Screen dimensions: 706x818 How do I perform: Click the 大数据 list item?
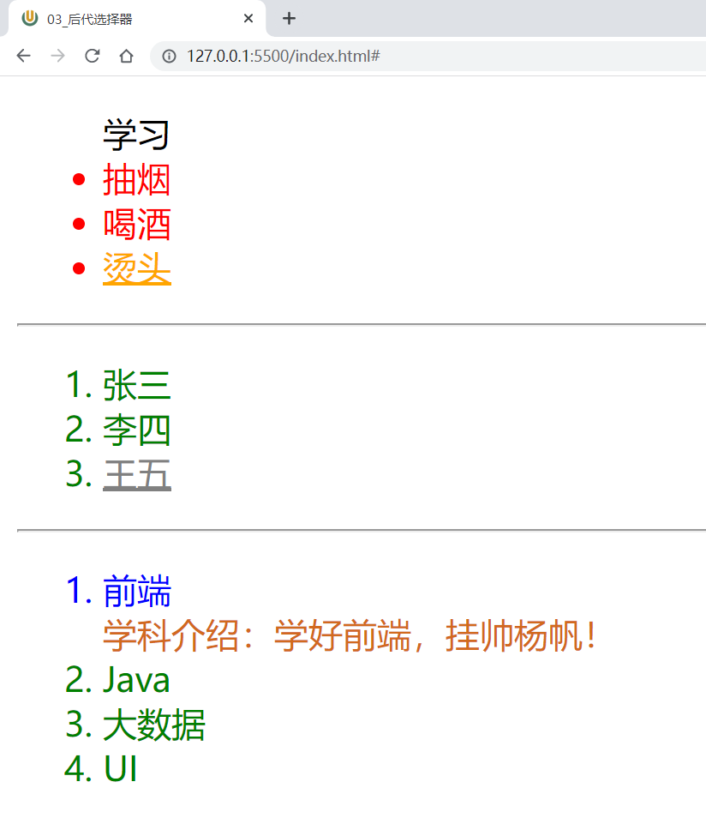[153, 725]
